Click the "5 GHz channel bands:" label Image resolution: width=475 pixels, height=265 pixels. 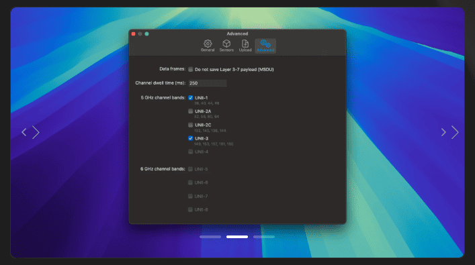click(163, 98)
